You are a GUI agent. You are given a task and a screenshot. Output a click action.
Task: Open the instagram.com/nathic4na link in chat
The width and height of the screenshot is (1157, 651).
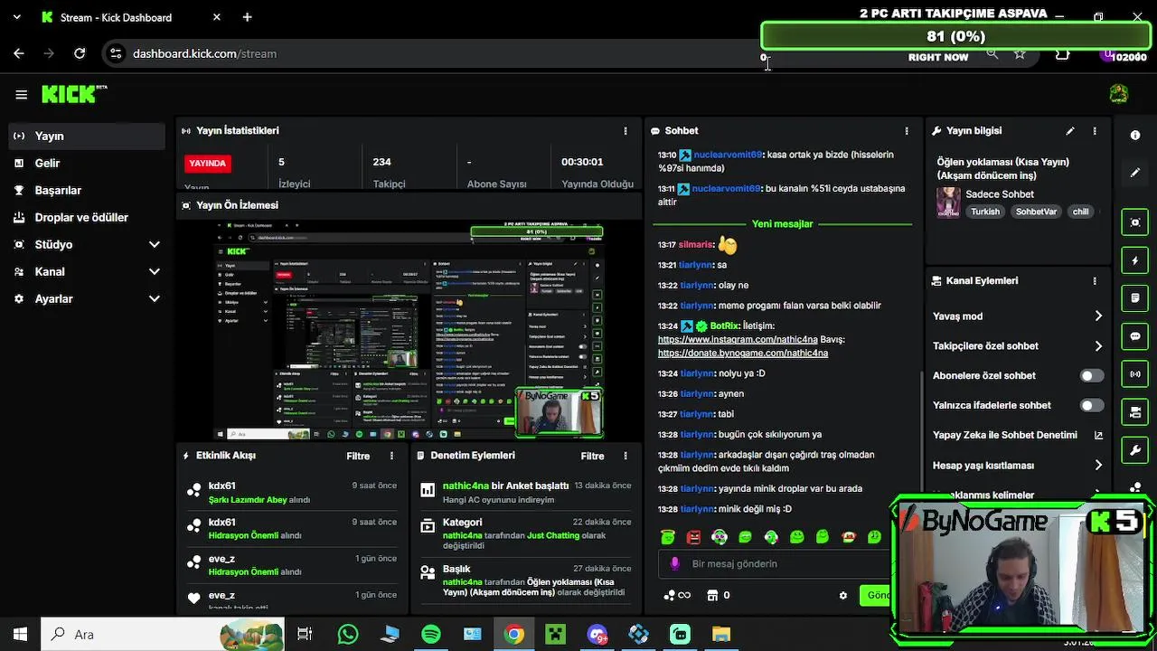point(737,340)
